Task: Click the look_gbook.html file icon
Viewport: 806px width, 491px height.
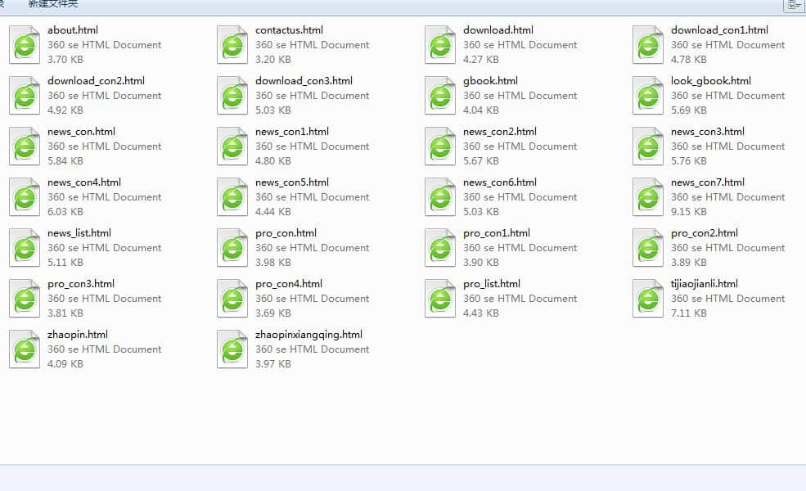Action: pos(648,96)
